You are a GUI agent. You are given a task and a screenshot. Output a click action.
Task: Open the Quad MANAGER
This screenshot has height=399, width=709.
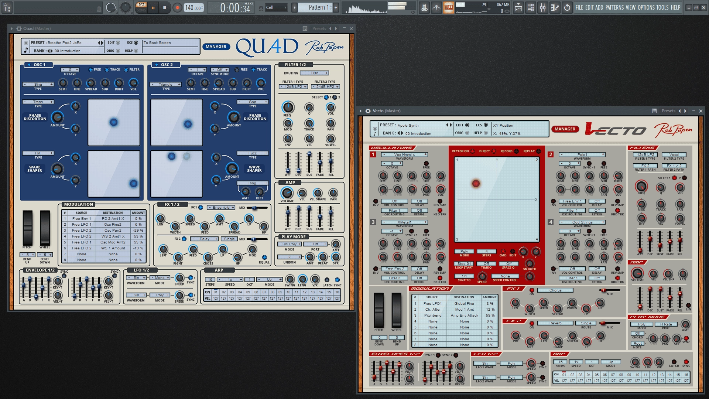pos(216,47)
